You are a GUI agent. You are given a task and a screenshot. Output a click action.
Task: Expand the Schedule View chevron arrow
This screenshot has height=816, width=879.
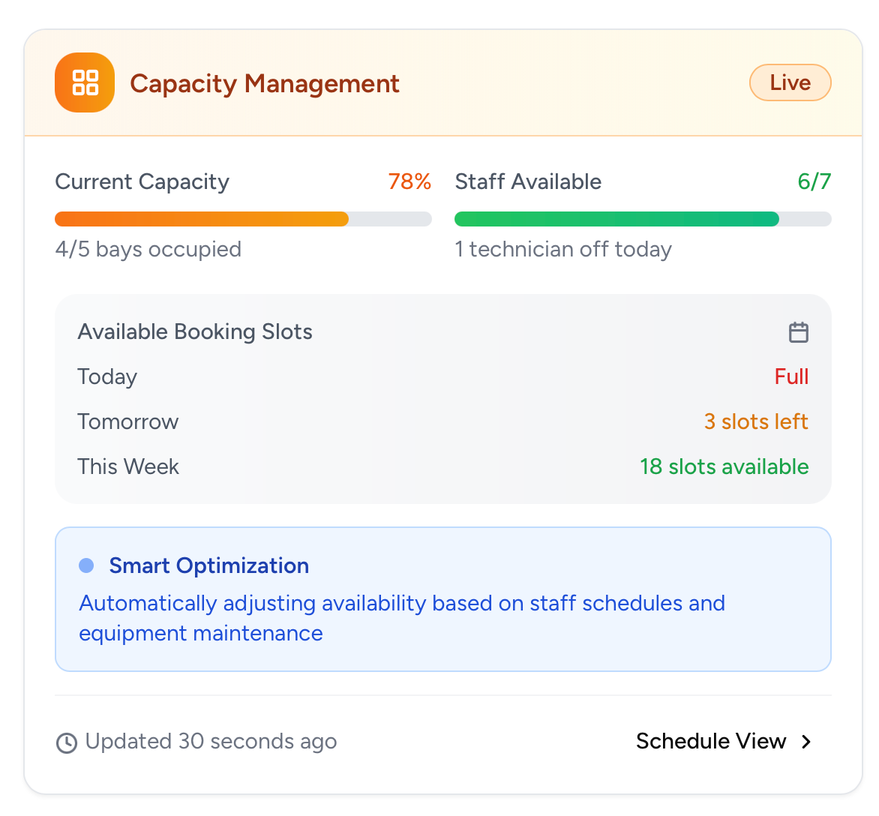point(806,742)
